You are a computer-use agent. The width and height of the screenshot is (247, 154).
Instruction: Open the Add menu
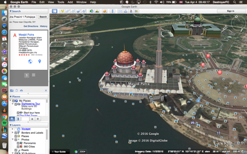(x=70, y=2)
